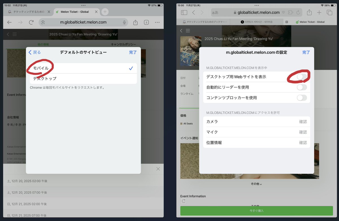Close the date selection panel with X

[158, 169]
